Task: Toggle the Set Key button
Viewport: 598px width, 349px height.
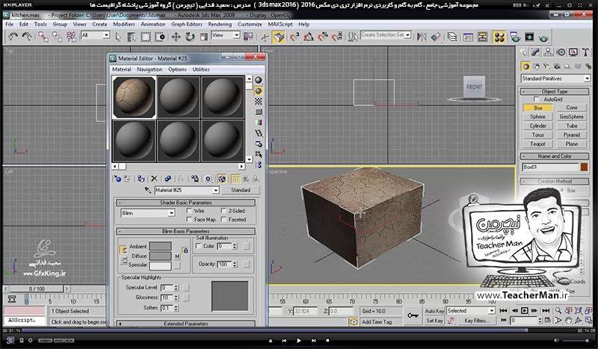Action: 434,321
